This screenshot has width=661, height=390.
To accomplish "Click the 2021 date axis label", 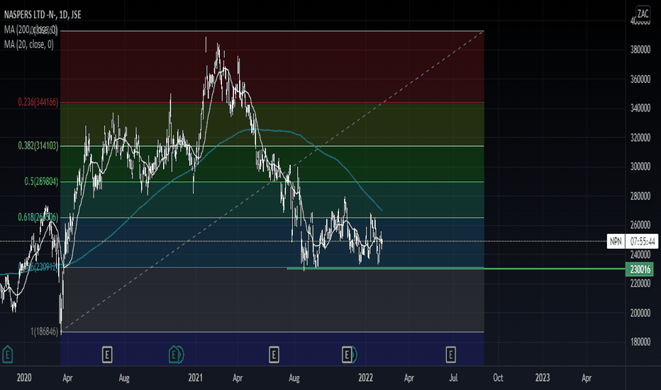I will tap(196, 378).
